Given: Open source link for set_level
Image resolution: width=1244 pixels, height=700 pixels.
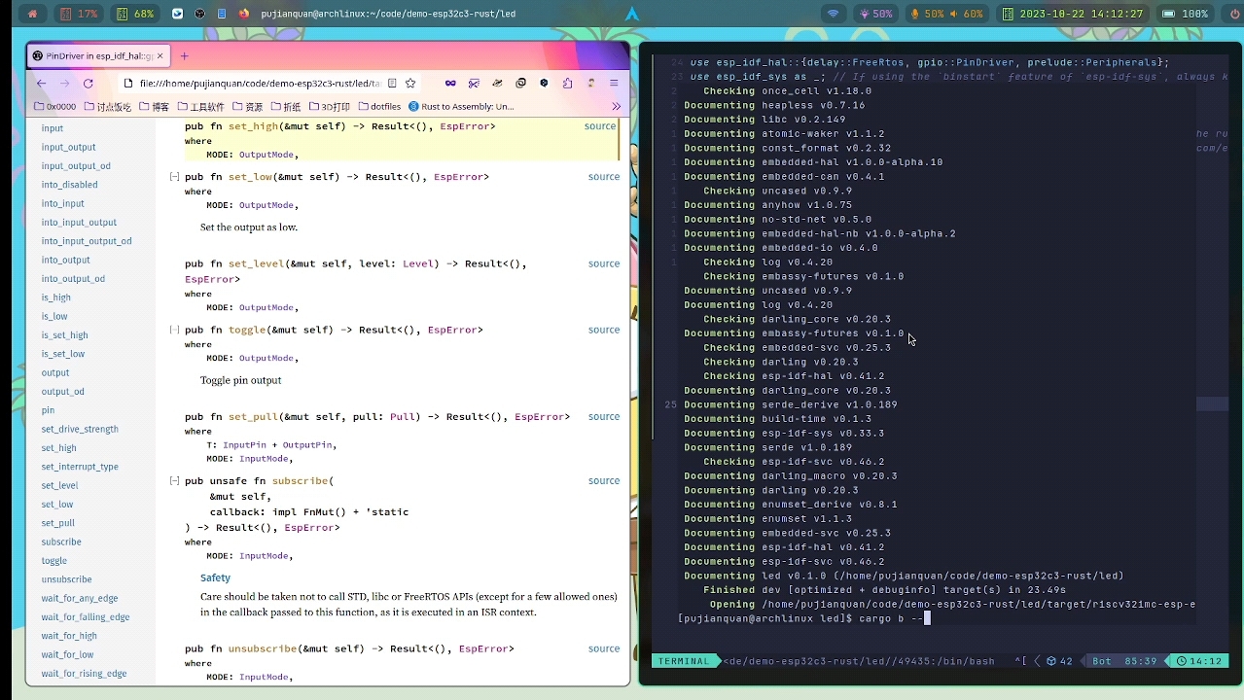Looking at the screenshot, I should 604,263.
